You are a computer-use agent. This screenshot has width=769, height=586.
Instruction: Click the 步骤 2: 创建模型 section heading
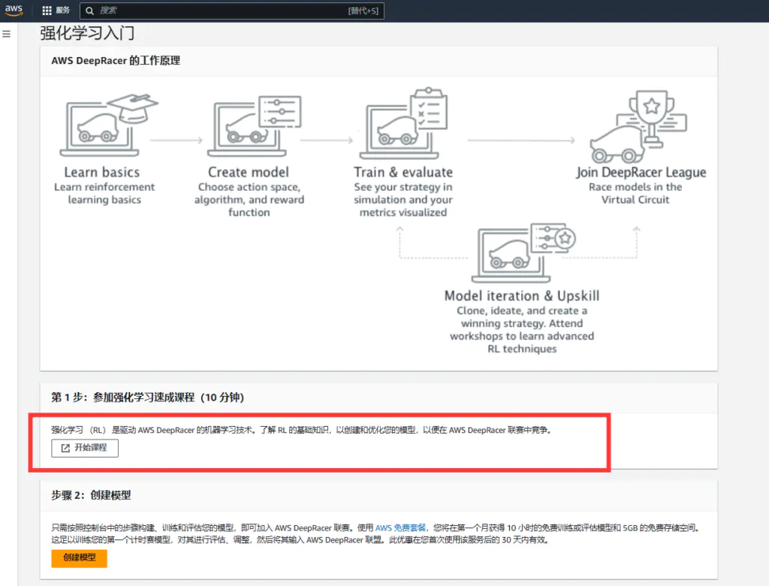tap(91, 495)
